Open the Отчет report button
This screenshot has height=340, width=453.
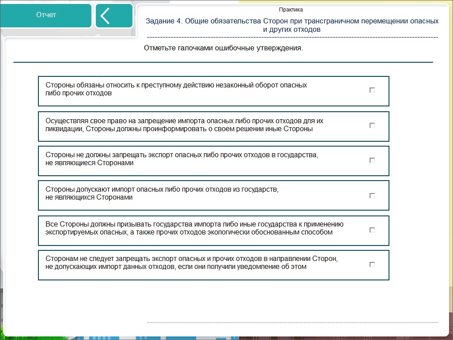(46, 15)
